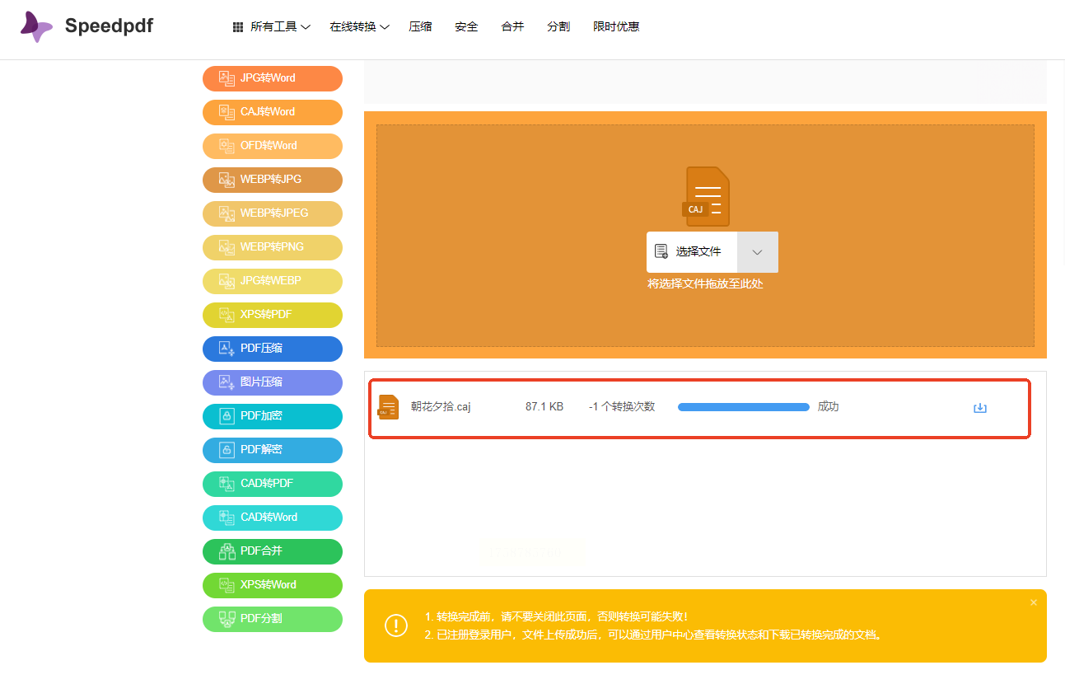Open the 安全 menu item
The image size is (1065, 684).
(x=466, y=27)
